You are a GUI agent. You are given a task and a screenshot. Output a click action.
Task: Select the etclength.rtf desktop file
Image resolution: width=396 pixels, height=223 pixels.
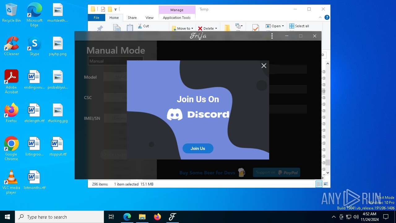click(34, 113)
